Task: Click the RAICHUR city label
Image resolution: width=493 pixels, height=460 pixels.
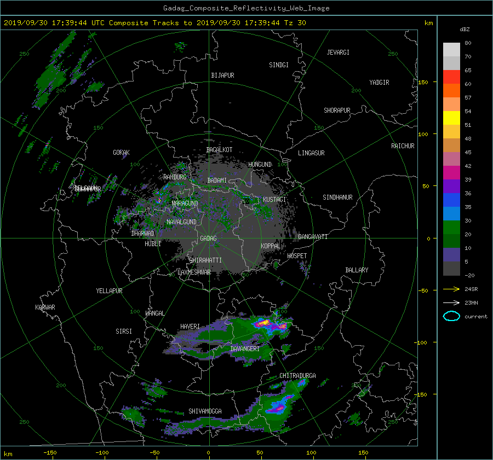Action: click(x=403, y=146)
